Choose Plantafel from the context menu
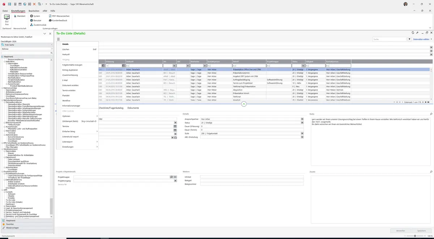Screen dimensions: 434x239 66,96
